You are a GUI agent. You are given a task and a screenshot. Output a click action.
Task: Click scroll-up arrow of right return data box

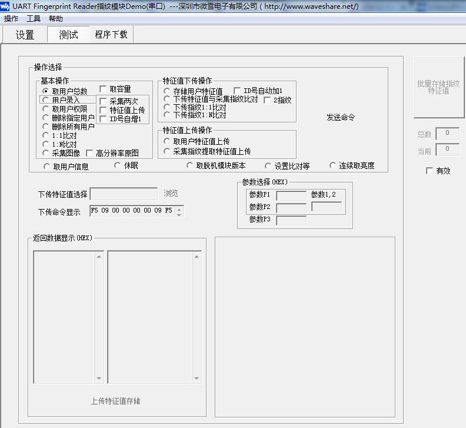pyautogui.click(x=197, y=256)
